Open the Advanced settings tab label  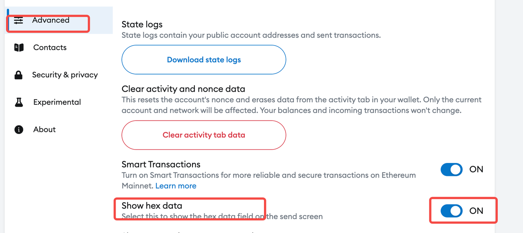(51, 20)
